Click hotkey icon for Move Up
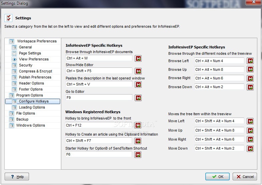Image resolution: width=262 pixels, height=185 pixels. coord(250,131)
